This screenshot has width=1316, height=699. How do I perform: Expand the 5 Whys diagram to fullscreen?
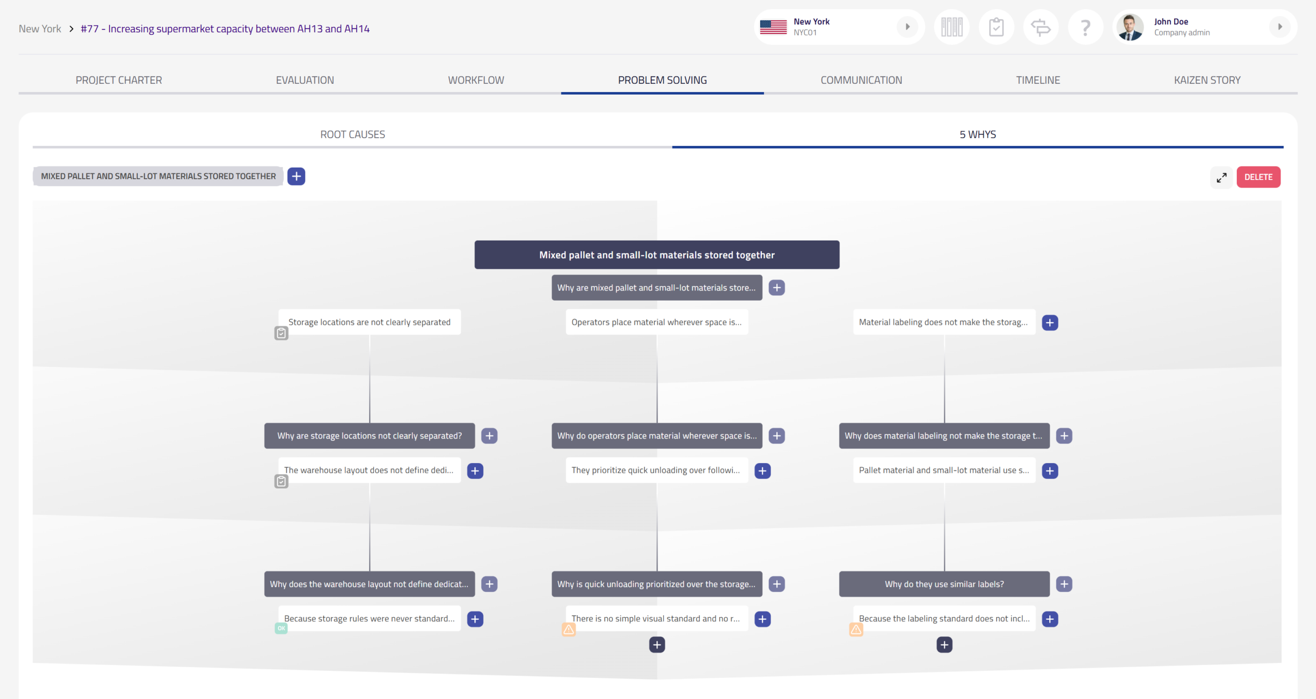click(1221, 177)
